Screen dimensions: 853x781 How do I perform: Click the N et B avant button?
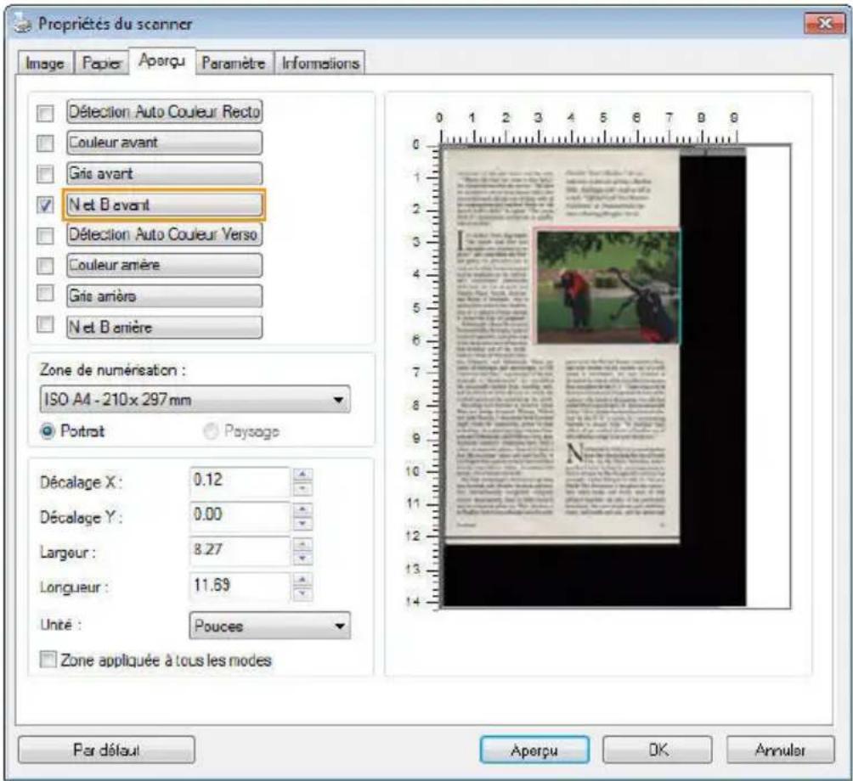164,205
